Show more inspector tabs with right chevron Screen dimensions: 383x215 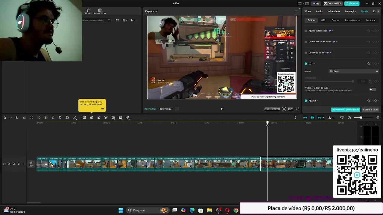(x=379, y=11)
